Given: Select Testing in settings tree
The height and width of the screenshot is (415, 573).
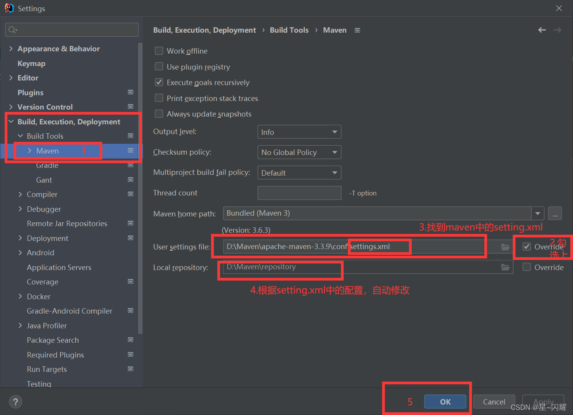Looking at the screenshot, I should tap(39, 384).
